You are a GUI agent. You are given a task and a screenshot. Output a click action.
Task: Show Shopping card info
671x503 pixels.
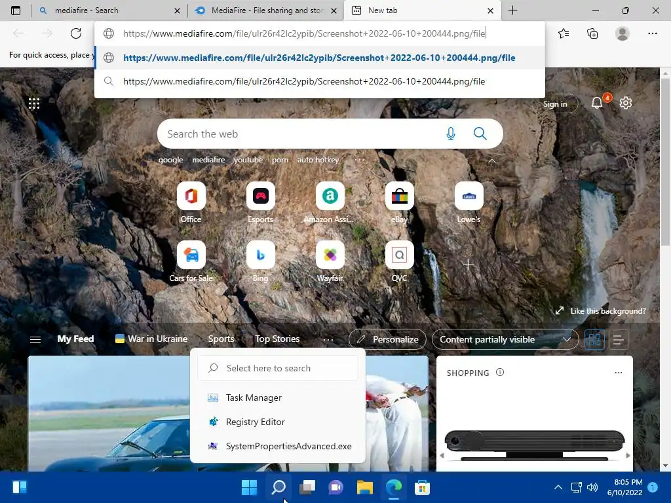point(500,372)
